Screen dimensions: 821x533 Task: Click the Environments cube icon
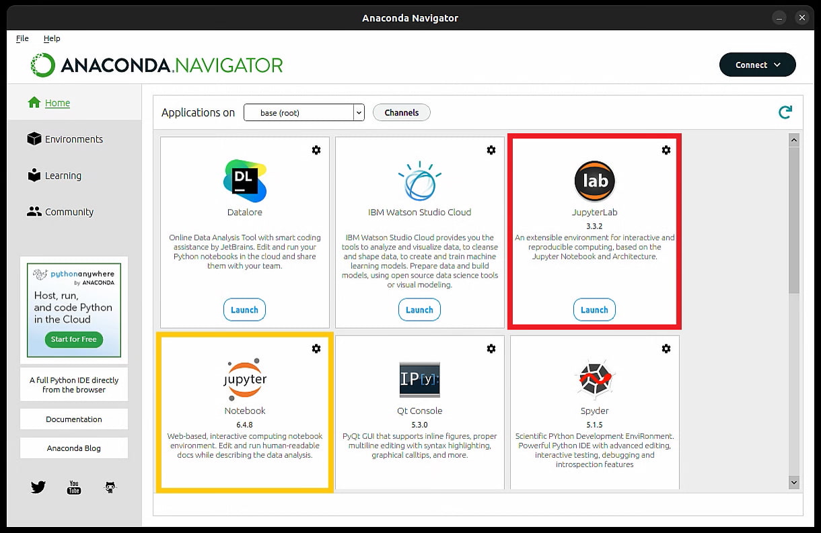[34, 138]
